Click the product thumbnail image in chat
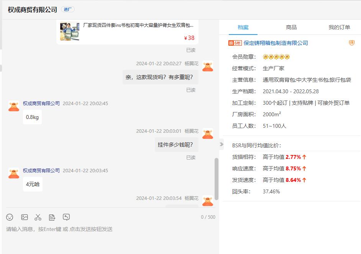 pyautogui.click(x=69, y=31)
